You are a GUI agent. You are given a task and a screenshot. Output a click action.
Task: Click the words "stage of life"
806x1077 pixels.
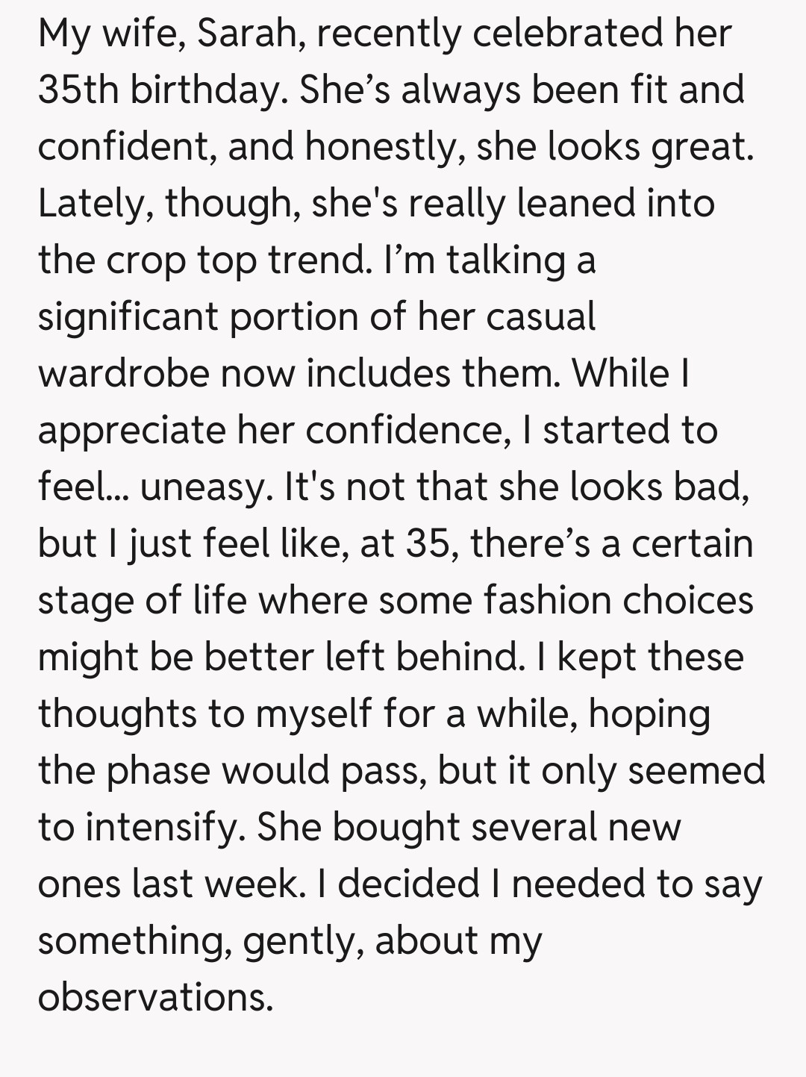(x=142, y=600)
